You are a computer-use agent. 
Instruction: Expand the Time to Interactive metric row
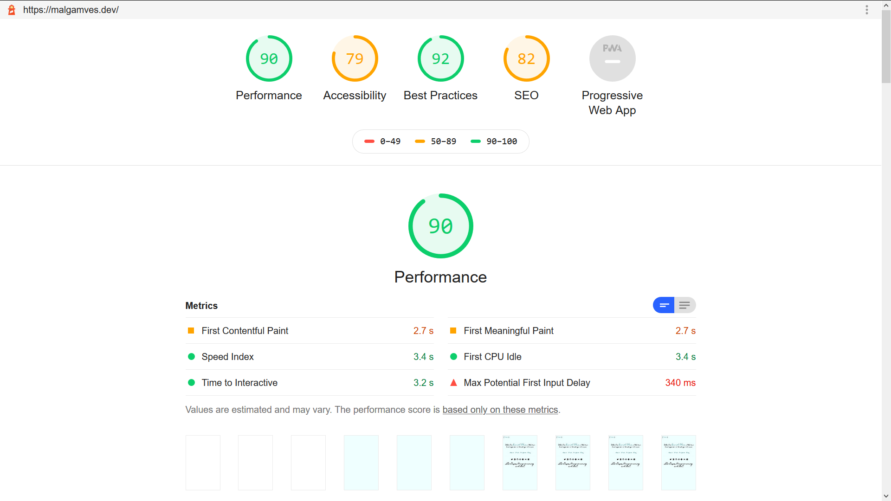tap(239, 383)
